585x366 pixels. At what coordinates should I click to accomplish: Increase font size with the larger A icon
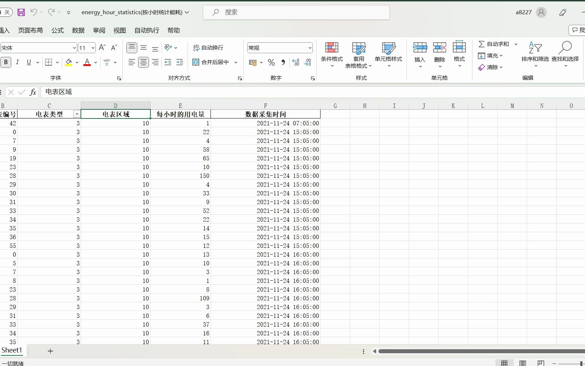pos(102,47)
